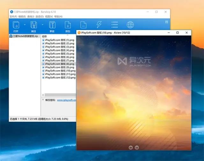The image size is (204, 161).
Task: Close the Bandizip window
Action: point(165,12)
